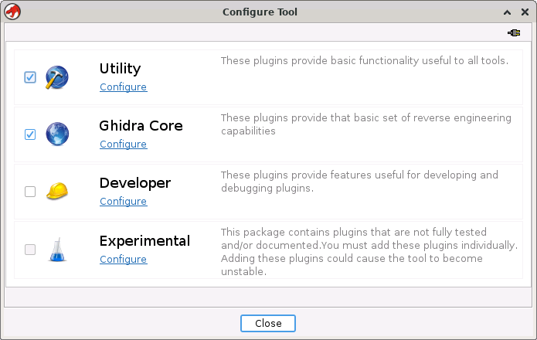Click the Utility package hammer-and-globe icon

[x=57, y=77]
